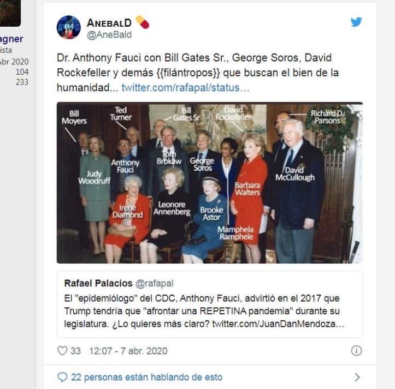Click the 12:07 - 7 abr. 2020 timestamp
Viewport: 395px width, 389px height.
click(x=128, y=351)
